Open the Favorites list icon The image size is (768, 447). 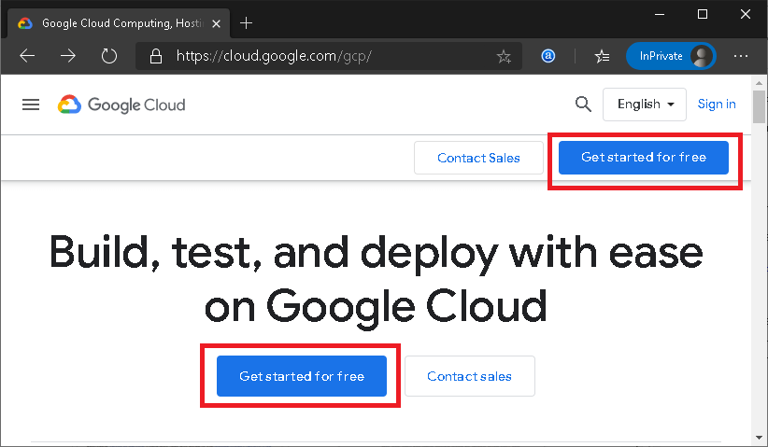[602, 56]
